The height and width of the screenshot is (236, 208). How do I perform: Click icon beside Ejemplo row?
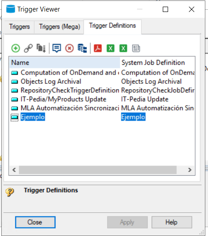(15, 117)
